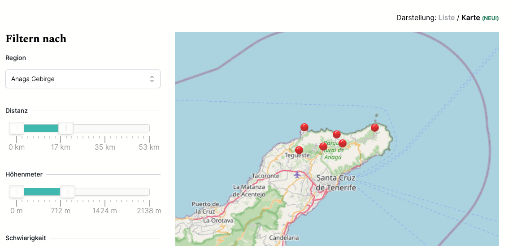Click the right handle of the Höhenmeter slider
Image resolution: width=513 pixels, height=246 pixels.
(x=68, y=192)
